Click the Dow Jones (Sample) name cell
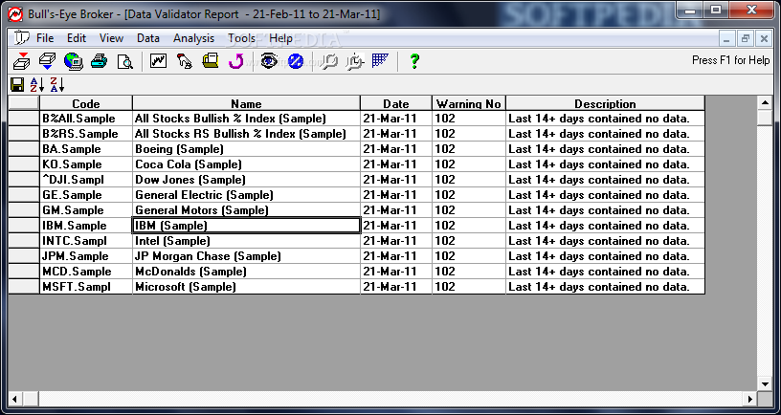The image size is (781, 415). pyautogui.click(x=246, y=180)
